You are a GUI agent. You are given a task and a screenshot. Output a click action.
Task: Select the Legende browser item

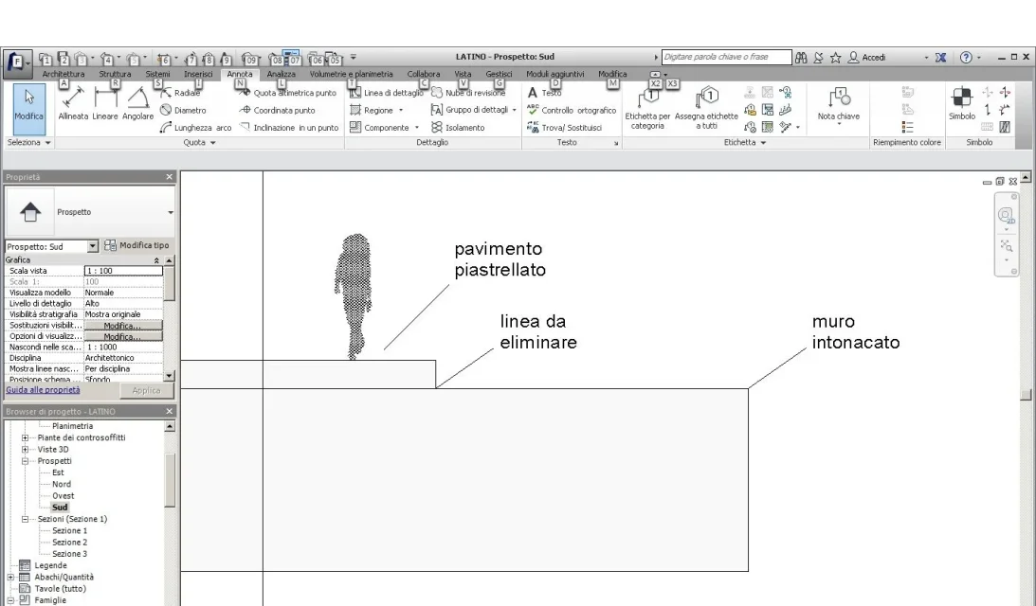(x=51, y=565)
